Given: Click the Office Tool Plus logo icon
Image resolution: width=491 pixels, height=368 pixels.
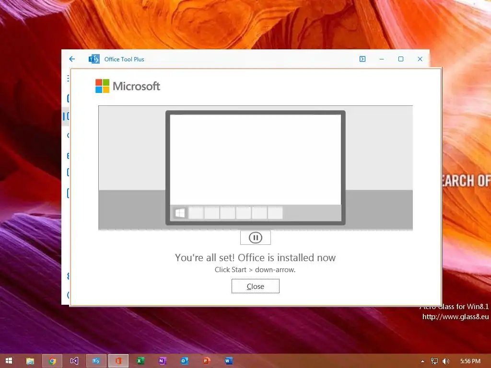Looking at the screenshot, I should [94, 59].
